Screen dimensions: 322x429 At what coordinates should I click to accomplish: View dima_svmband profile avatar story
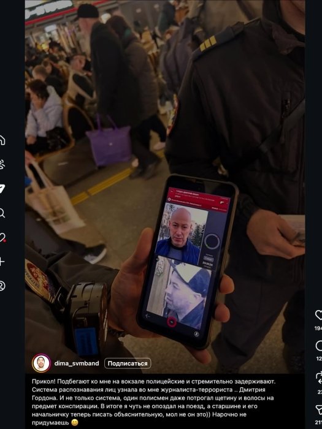(41, 363)
